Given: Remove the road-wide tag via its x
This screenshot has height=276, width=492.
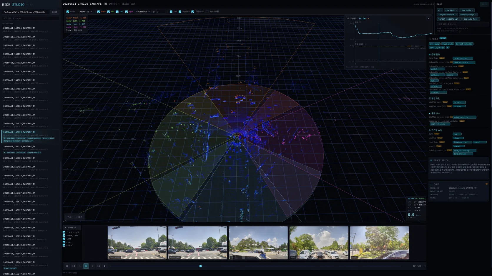Looking at the screenshot, I should pyautogui.click(x=472, y=10).
